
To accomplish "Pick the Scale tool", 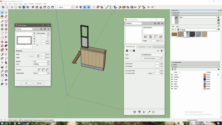I will (x=2, y=50).
